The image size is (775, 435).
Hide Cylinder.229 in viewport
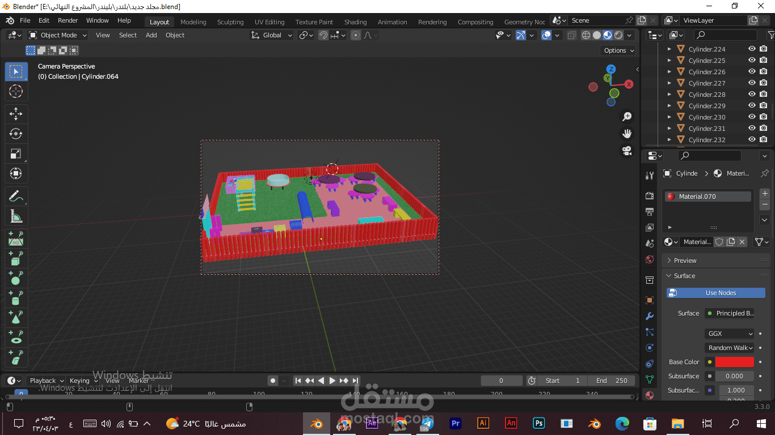[752, 106]
